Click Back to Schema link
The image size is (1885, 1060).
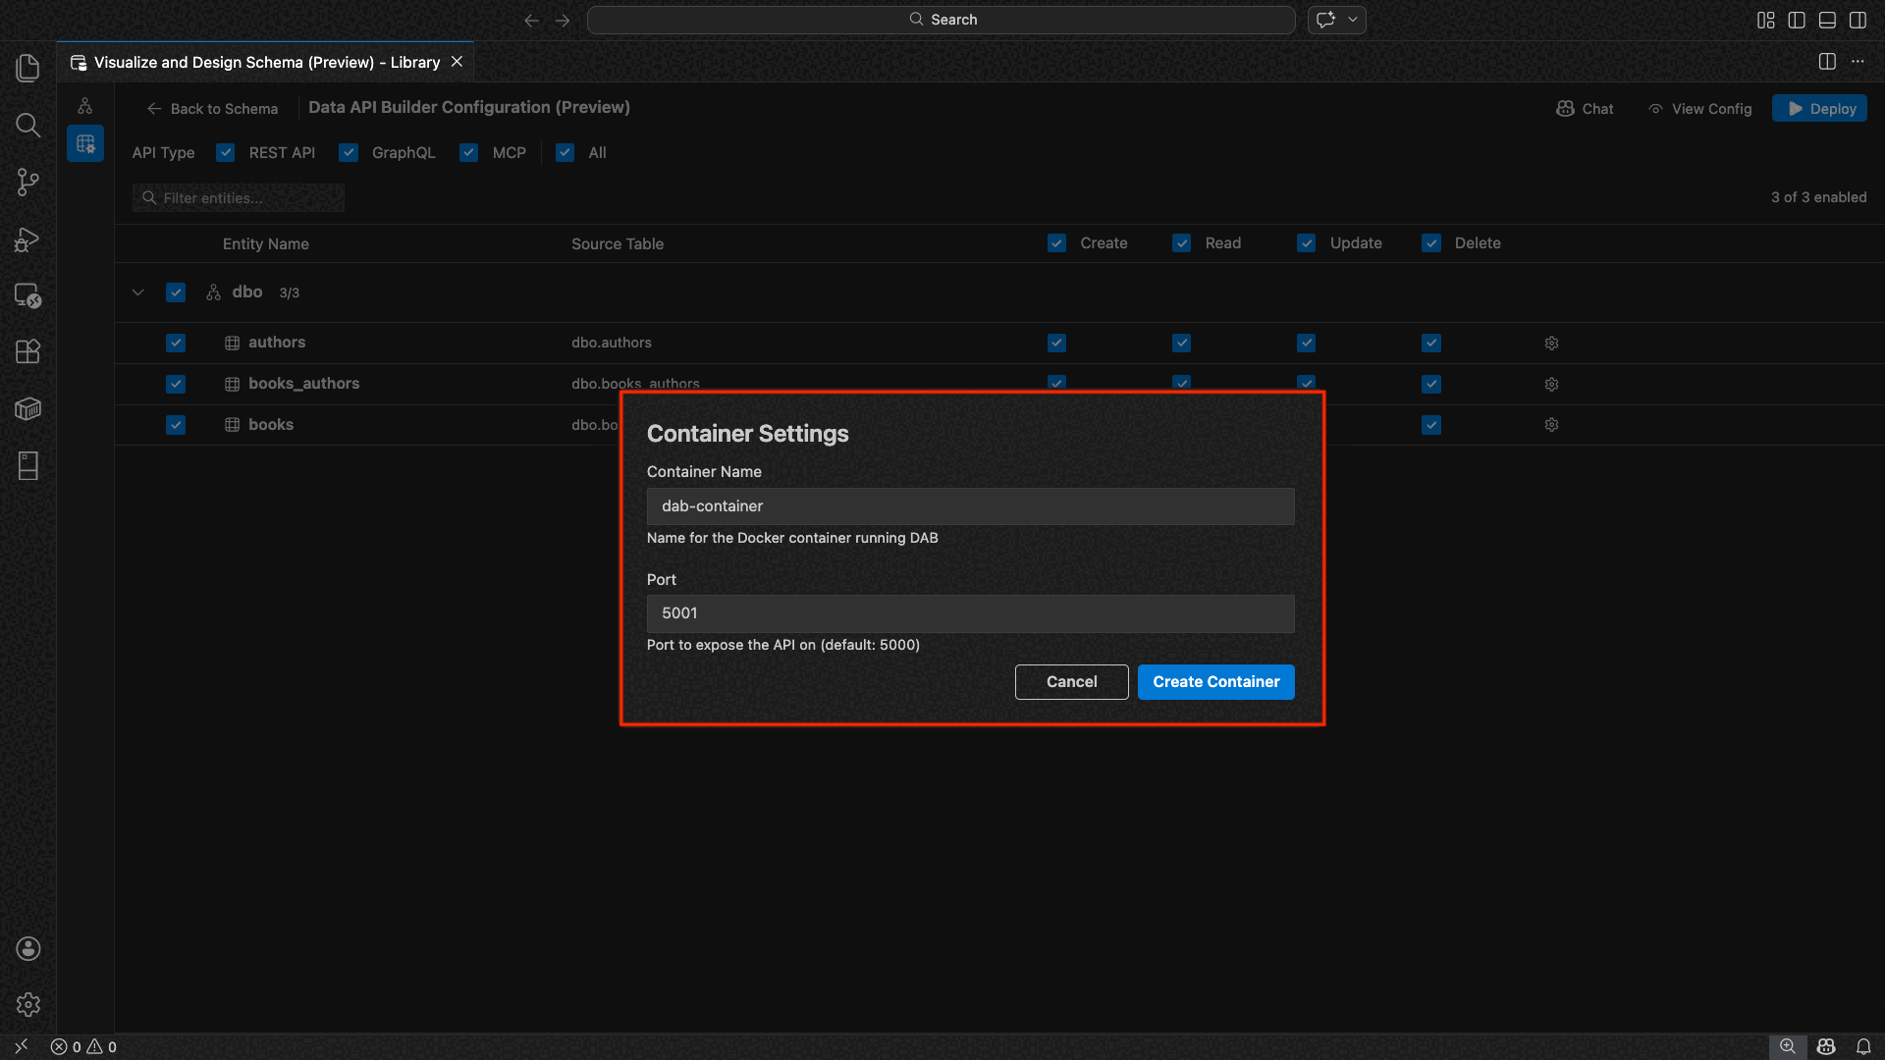[x=212, y=109]
